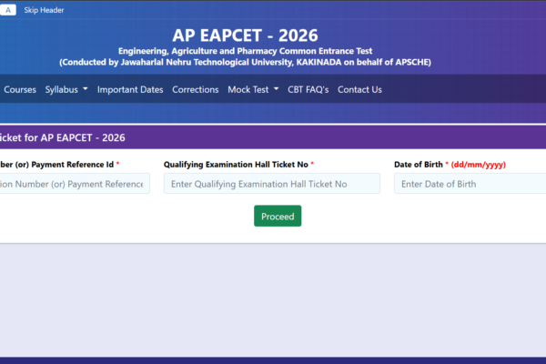Click the Qualifying Examination Hall Ticket No field
Image resolution: width=546 pixels, height=364 pixels.
[271, 184]
